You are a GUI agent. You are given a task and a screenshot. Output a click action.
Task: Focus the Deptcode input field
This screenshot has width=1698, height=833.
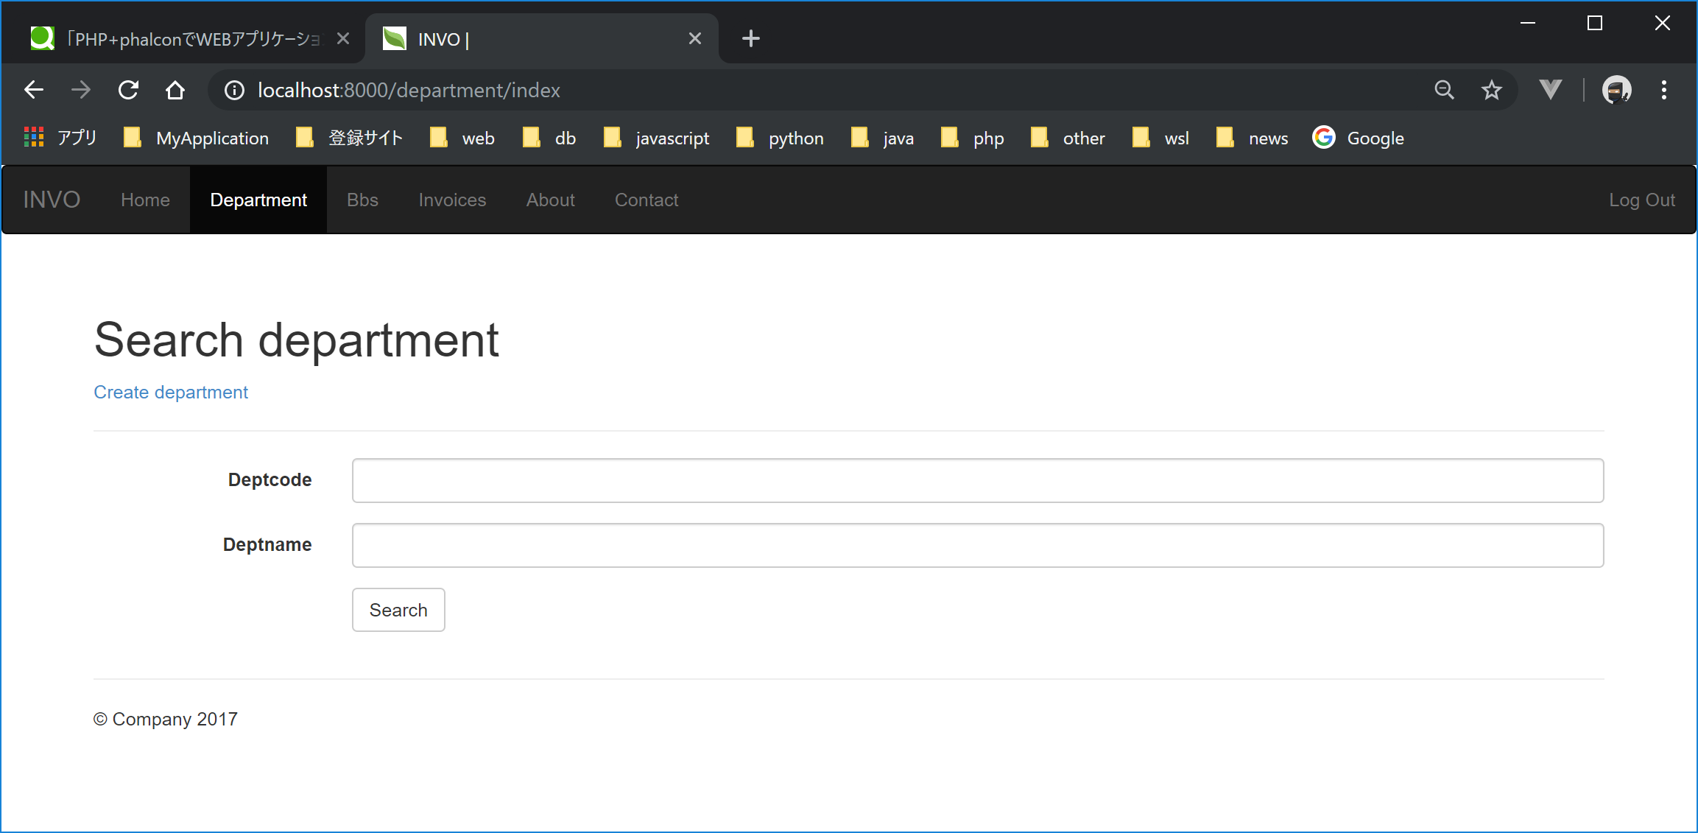tap(977, 480)
